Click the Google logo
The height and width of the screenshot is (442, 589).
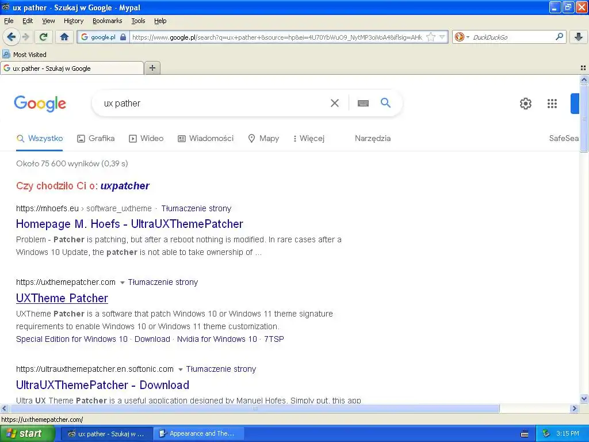click(x=40, y=104)
